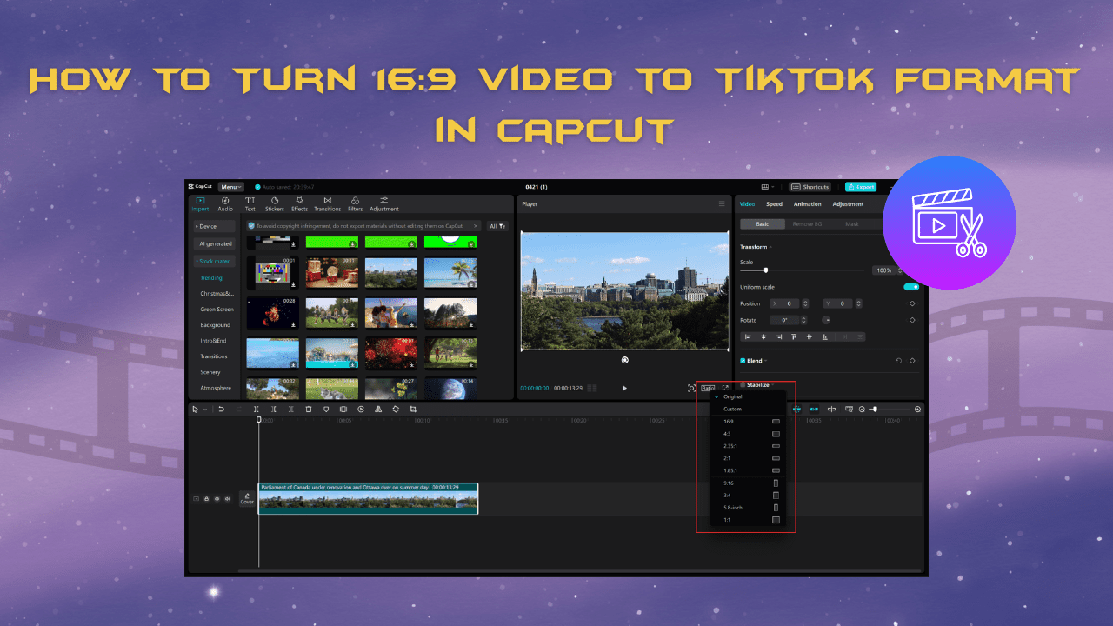Choose 9:16 ratio from the list
Image resolution: width=1113 pixels, height=626 pixels.
730,483
